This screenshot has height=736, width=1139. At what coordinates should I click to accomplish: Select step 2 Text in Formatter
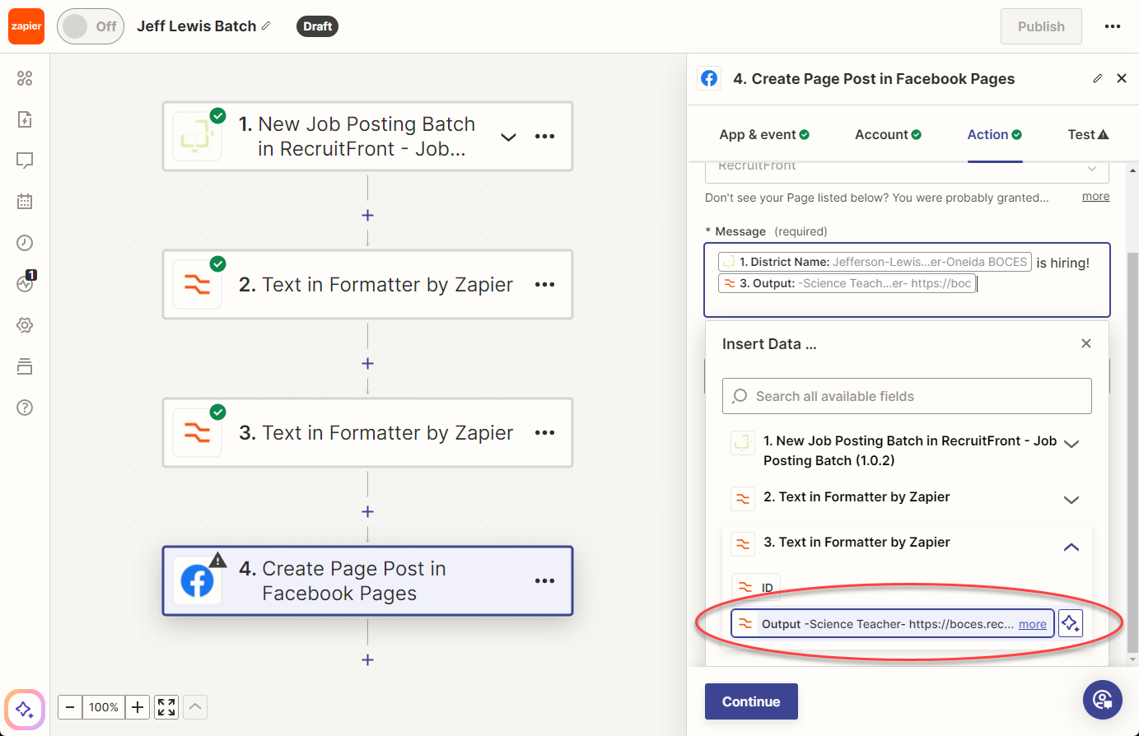point(367,285)
